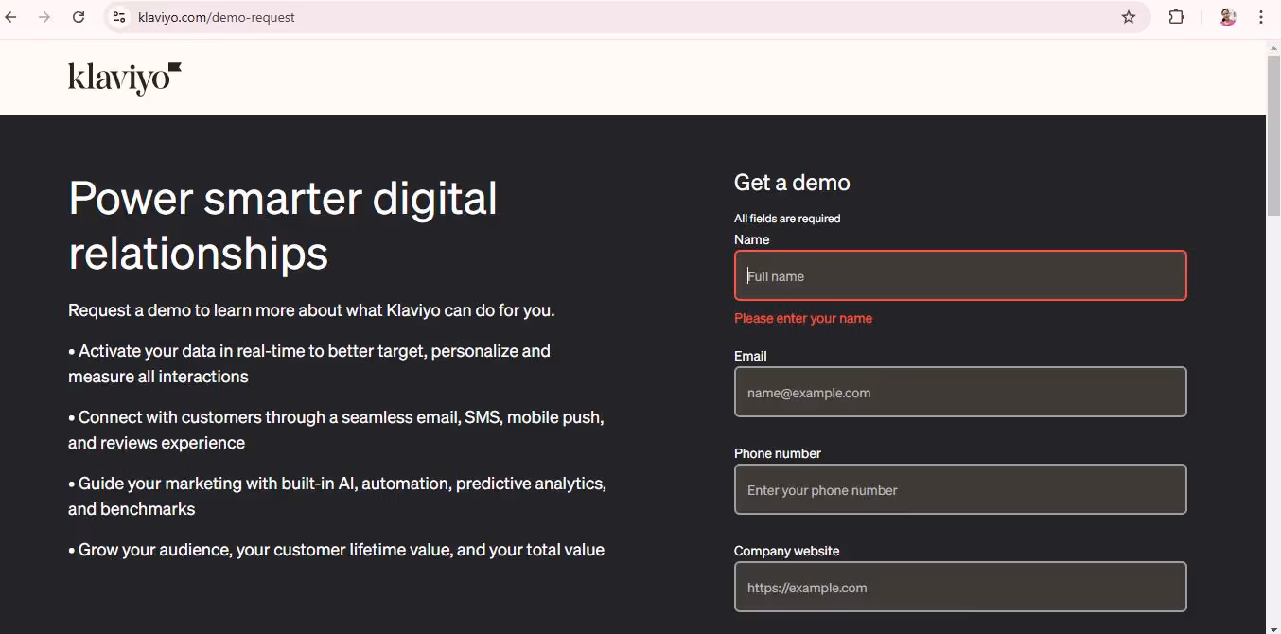This screenshot has height=634, width=1281.
Task: Click the browser forward arrow
Action: click(44, 17)
